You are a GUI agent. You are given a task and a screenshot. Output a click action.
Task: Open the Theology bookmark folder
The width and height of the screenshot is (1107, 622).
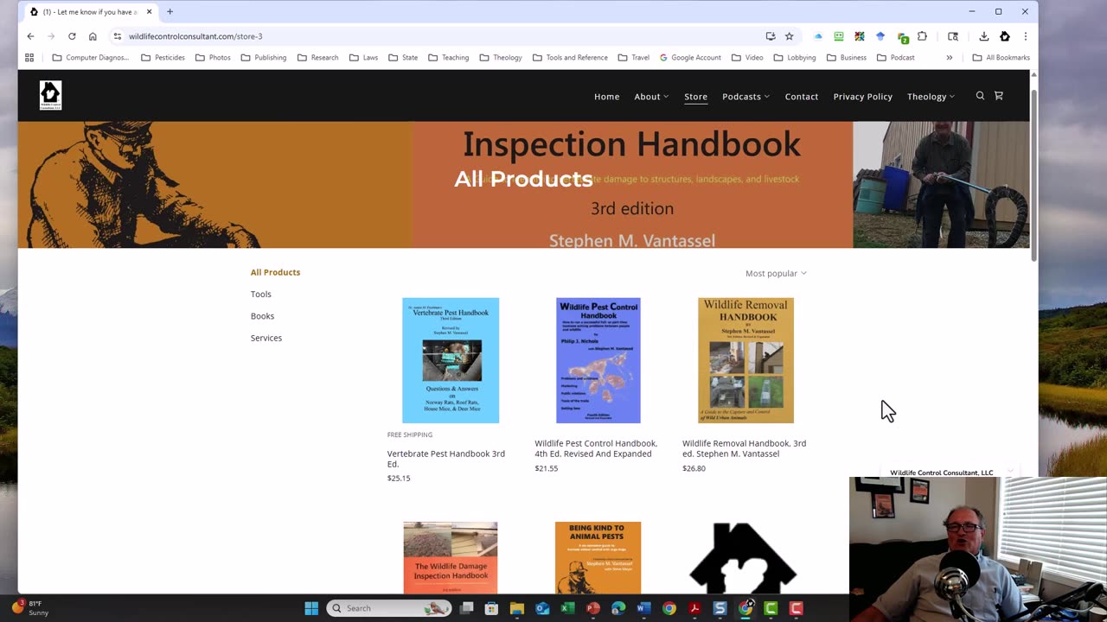click(501, 58)
